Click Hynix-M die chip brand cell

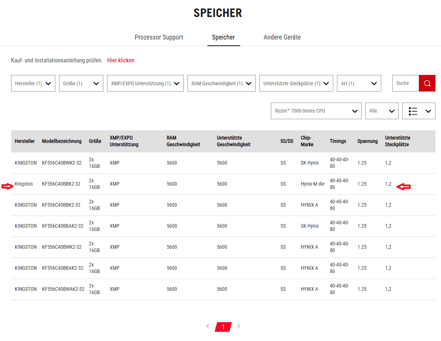[x=313, y=184]
